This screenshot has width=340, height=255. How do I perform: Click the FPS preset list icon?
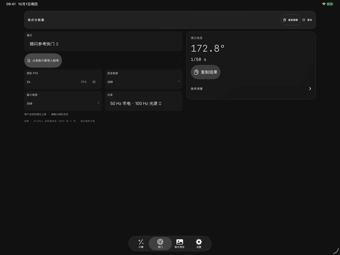94,82
